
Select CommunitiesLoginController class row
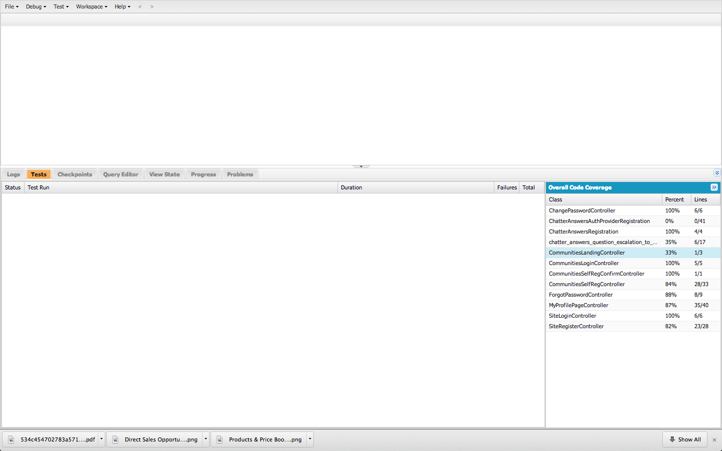[x=633, y=263]
